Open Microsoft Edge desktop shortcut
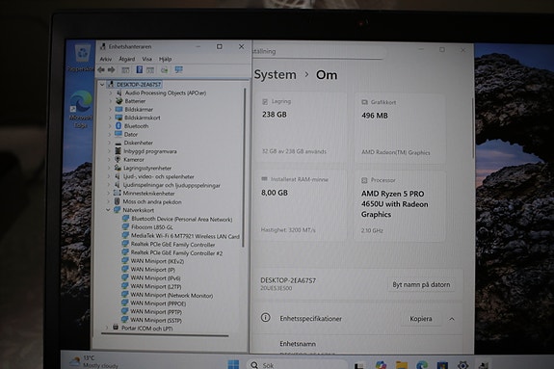 pos(81,110)
